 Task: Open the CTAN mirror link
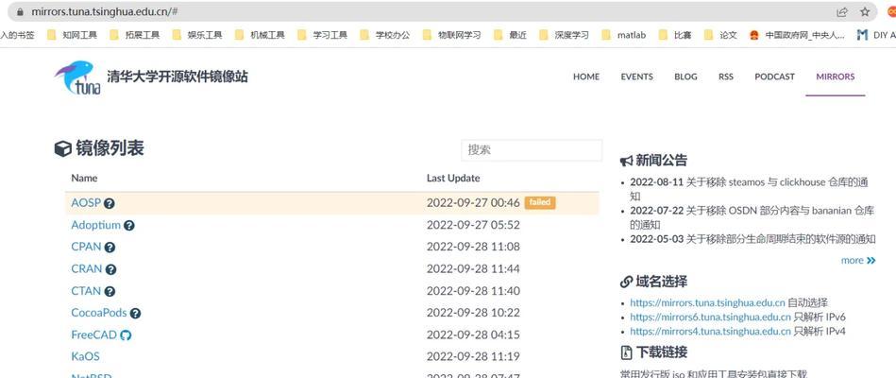pyautogui.click(x=86, y=291)
